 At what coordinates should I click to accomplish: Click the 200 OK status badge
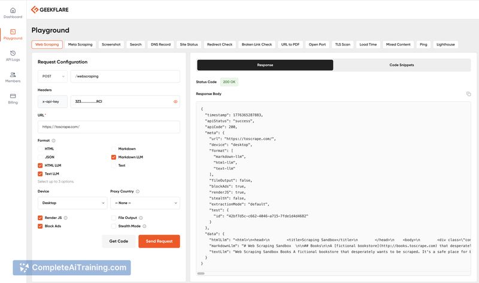coord(229,82)
